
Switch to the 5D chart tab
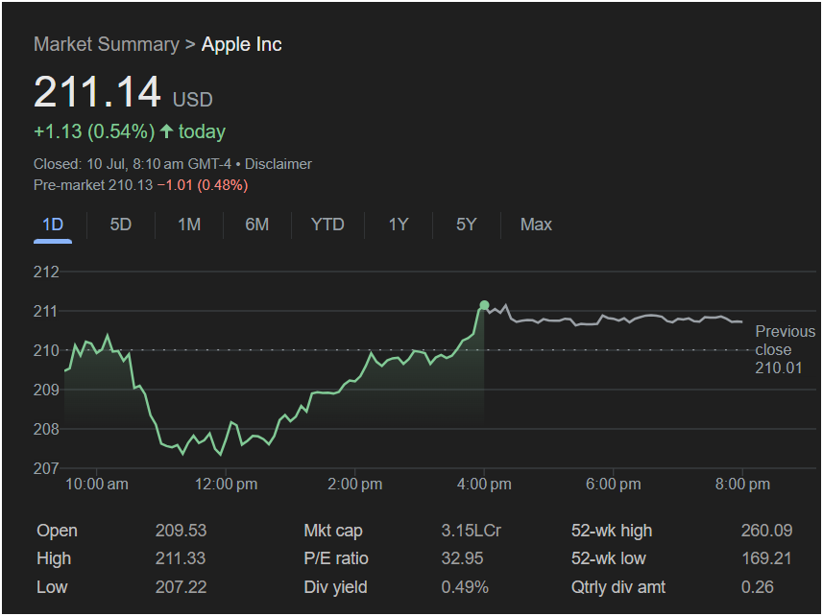point(120,225)
